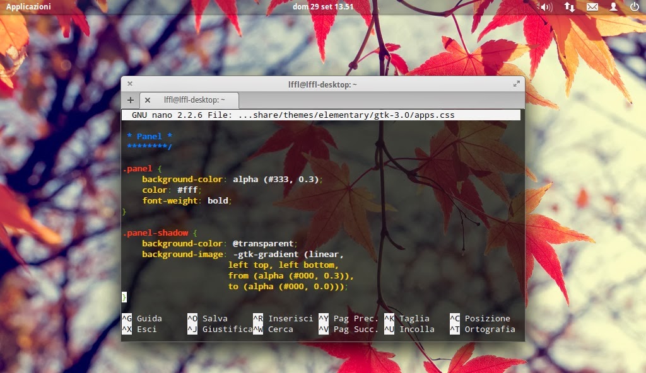
Task: Click the ^K Taglia shortcut
Action: click(407, 318)
